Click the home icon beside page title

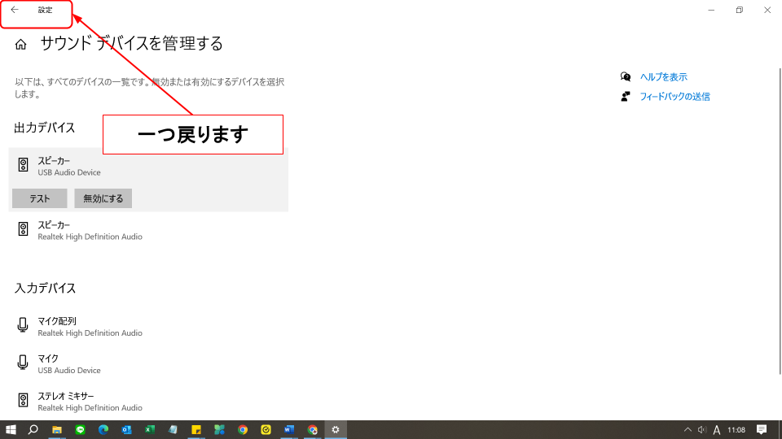pyautogui.click(x=21, y=45)
